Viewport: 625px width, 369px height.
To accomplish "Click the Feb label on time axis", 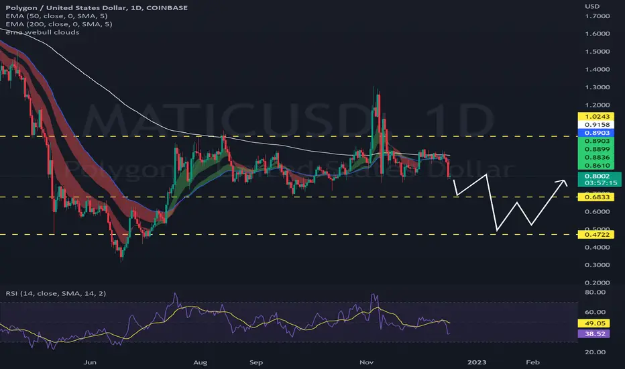I will (532, 362).
